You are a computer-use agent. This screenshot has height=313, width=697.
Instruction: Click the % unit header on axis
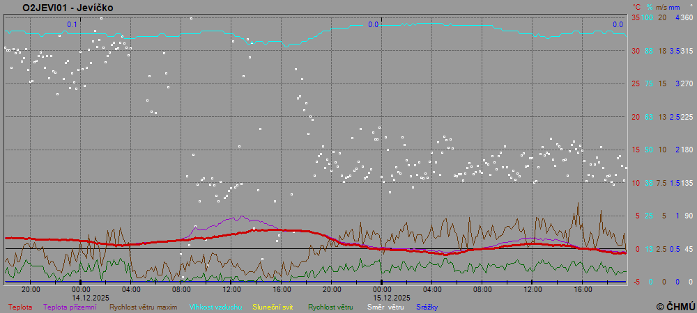click(649, 7)
